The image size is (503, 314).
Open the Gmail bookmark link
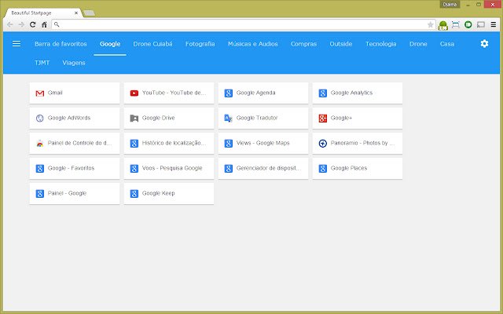click(x=75, y=93)
